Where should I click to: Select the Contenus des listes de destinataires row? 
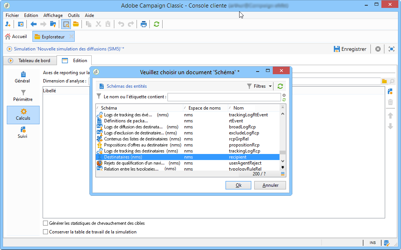(x=187, y=139)
